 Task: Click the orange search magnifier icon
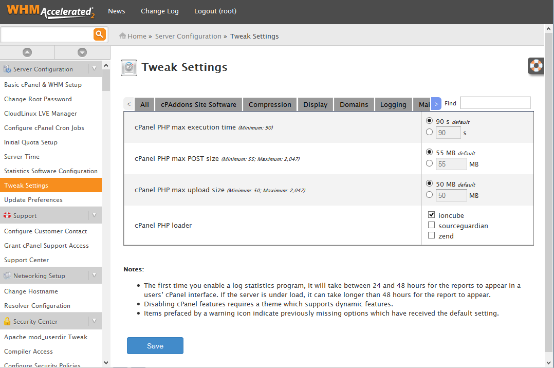point(99,34)
